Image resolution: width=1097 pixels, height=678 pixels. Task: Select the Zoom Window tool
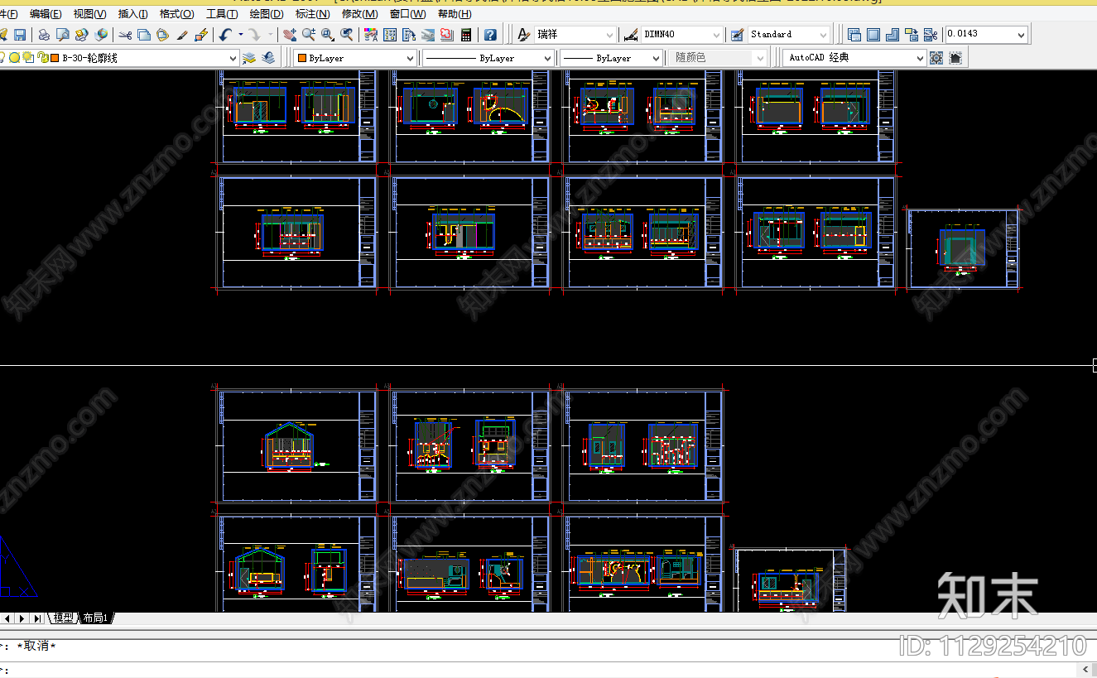[328, 35]
